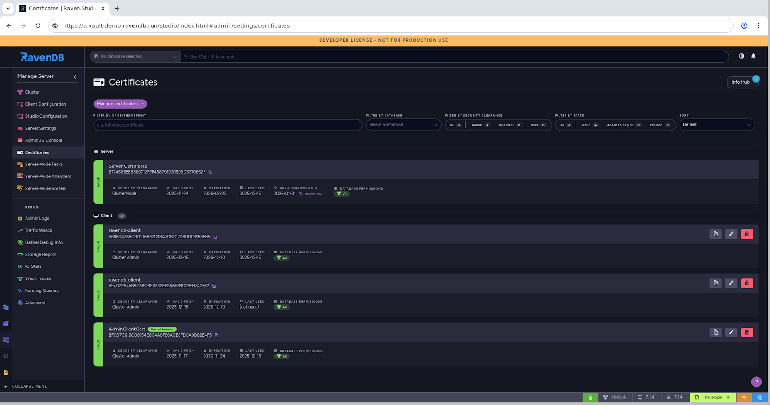
Task: Click the Renew now link
Action: click(x=313, y=194)
